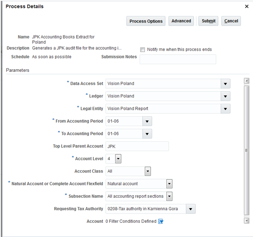The width and height of the screenshot is (253, 237).
Task: Open From Accounting Period dropdown
Action: click(147, 121)
